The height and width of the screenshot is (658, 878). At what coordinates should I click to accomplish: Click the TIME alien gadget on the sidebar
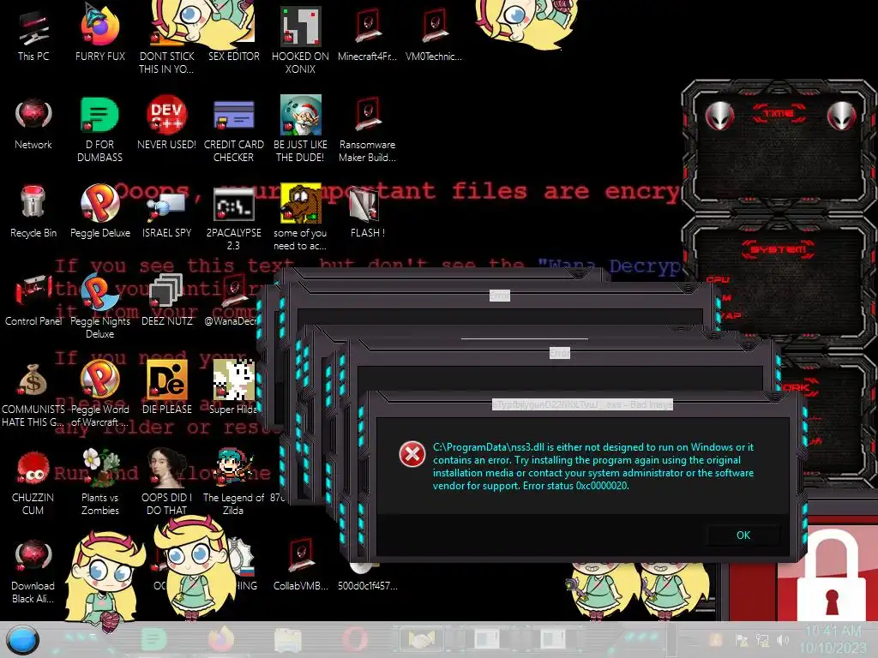click(x=779, y=146)
